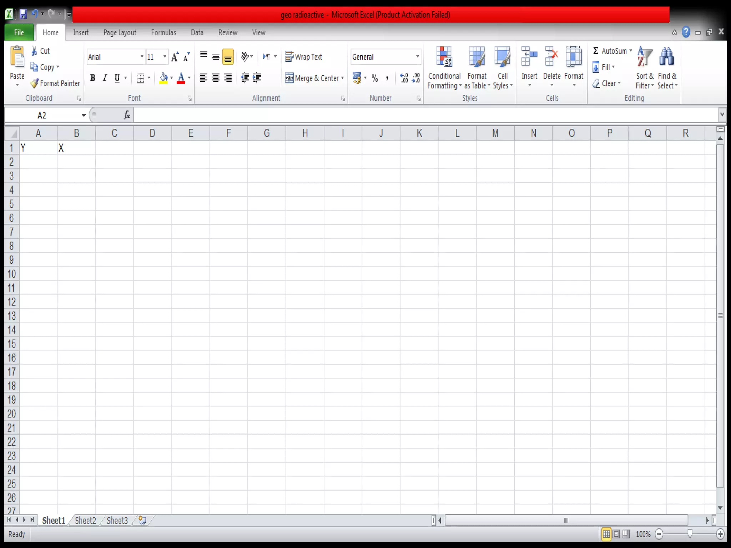Open the font name dropdown showing Arial
731x548 pixels.
[142, 57]
